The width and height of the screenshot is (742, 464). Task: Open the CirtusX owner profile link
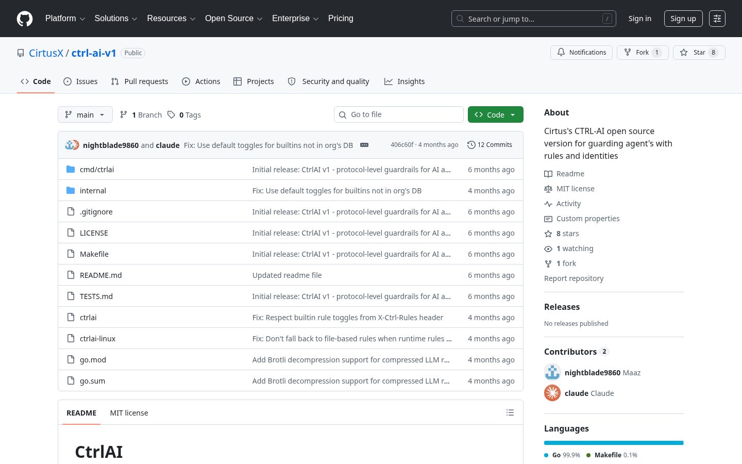coord(46,53)
